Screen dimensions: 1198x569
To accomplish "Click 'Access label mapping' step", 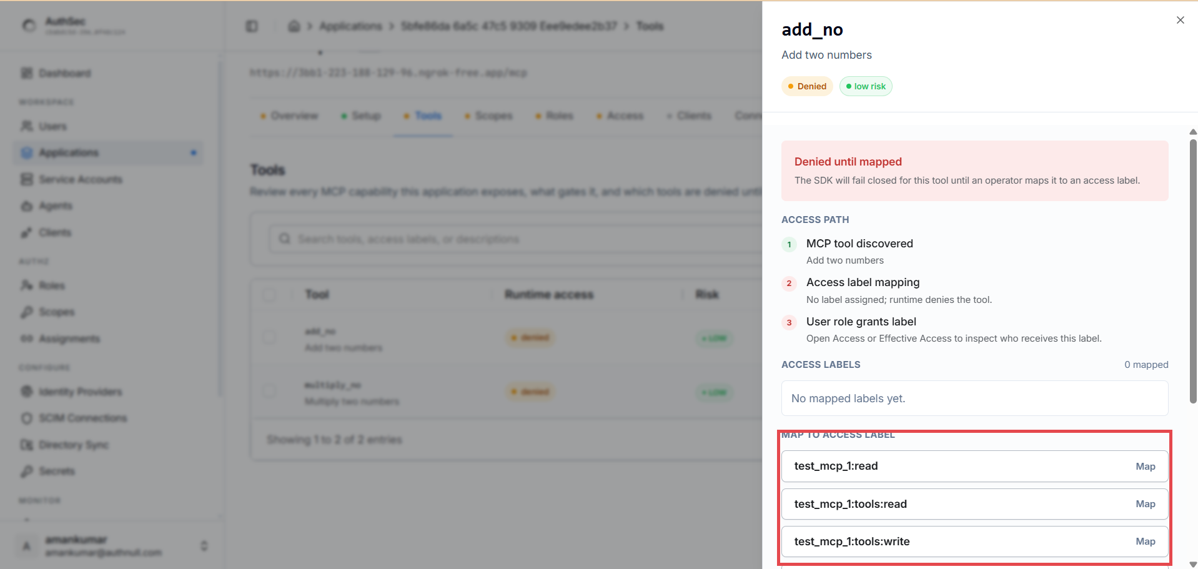I will pyautogui.click(x=863, y=282).
